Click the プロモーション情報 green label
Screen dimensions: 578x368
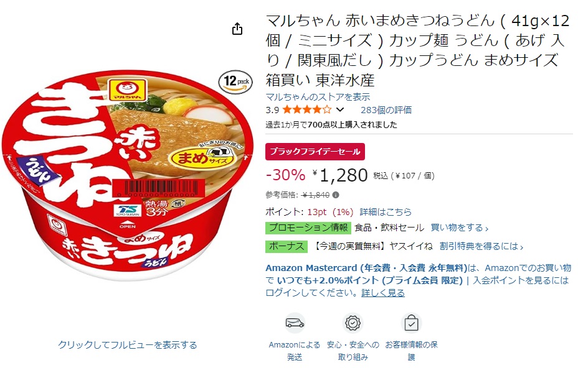[x=309, y=228]
